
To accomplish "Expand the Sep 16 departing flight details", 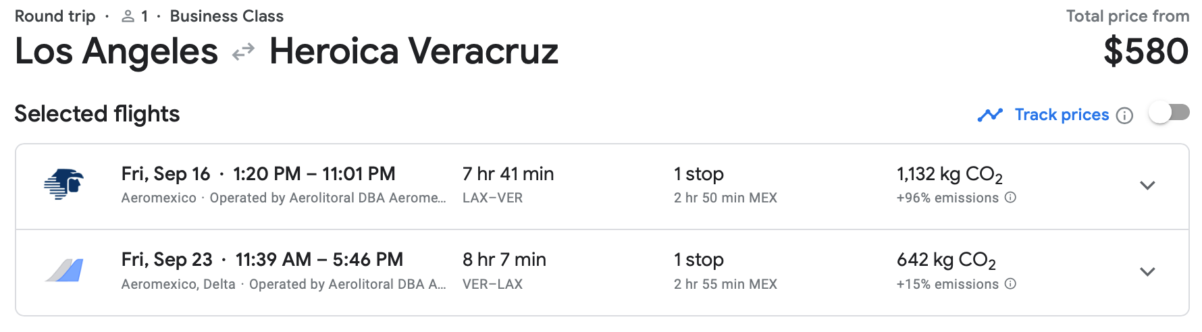I will tap(1147, 186).
